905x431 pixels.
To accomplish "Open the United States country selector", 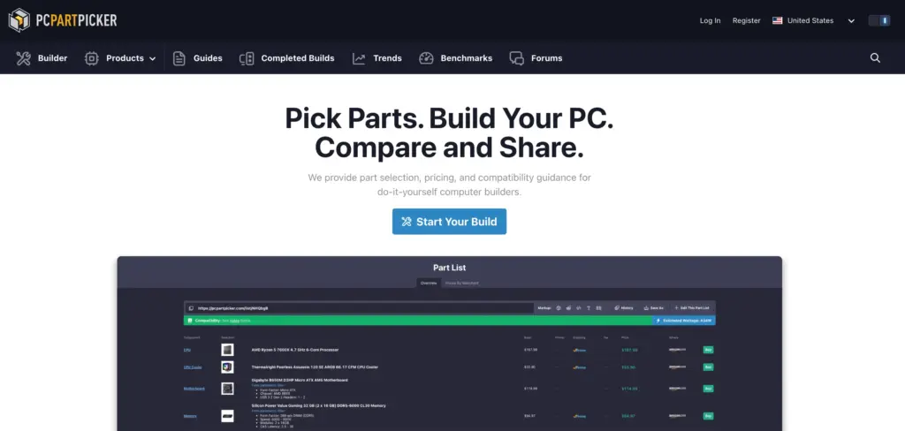I will (x=814, y=20).
